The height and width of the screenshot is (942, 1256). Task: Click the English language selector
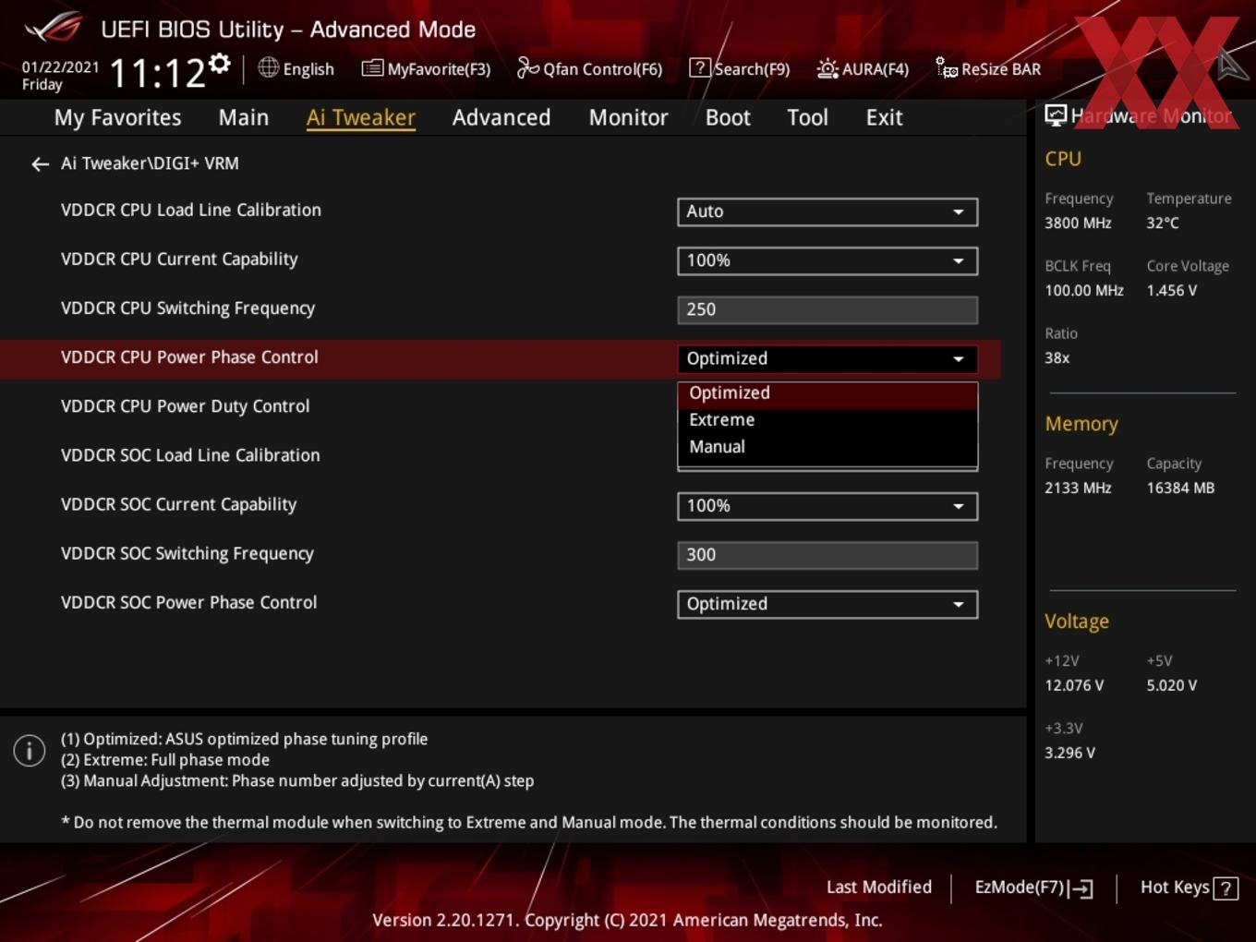(296, 68)
